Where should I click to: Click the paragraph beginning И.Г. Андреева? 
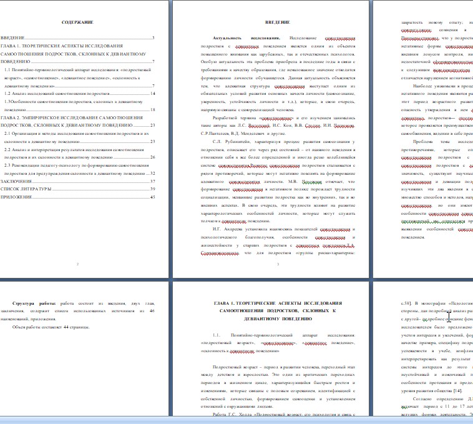pyautogui.click(x=278, y=241)
